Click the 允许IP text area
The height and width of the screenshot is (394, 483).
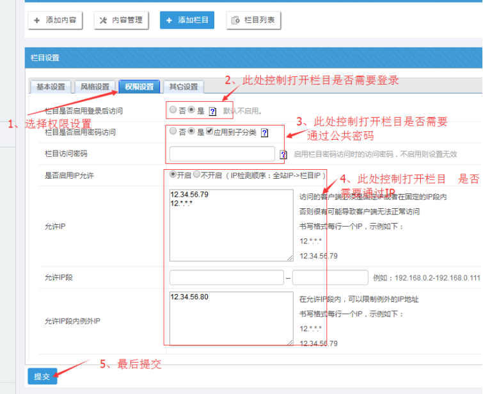pyautogui.click(x=231, y=224)
